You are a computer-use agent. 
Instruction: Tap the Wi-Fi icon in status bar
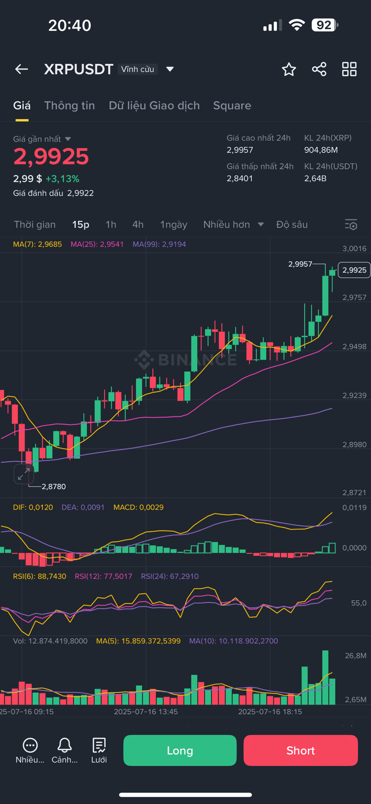[x=296, y=25]
